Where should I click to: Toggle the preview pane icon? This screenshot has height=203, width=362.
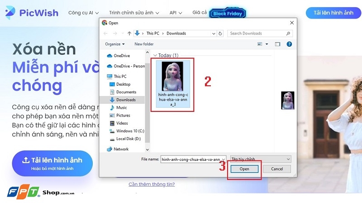pyautogui.click(x=277, y=44)
